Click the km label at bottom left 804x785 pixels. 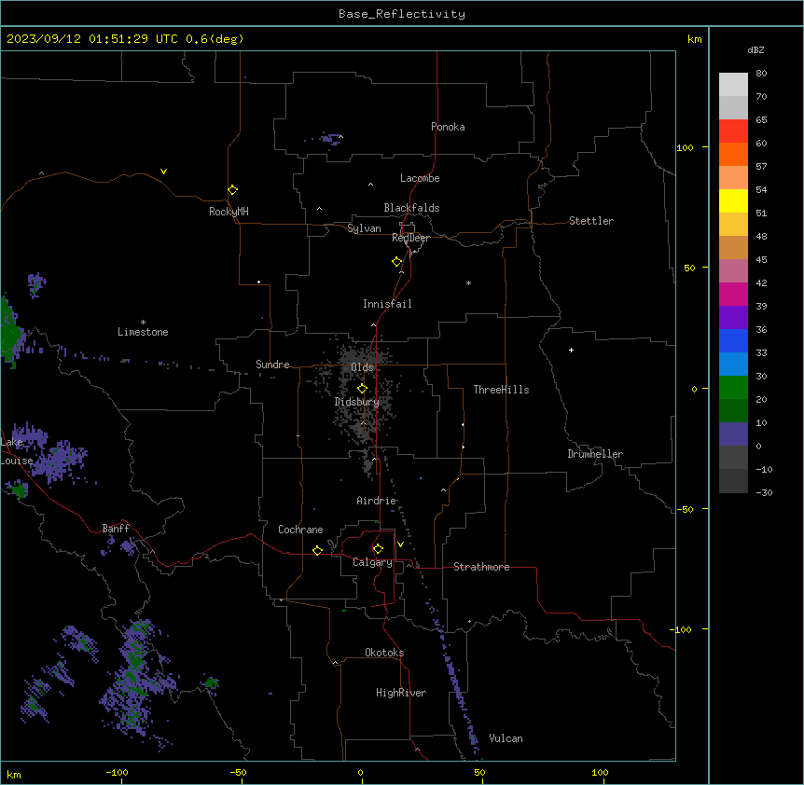pos(14,775)
